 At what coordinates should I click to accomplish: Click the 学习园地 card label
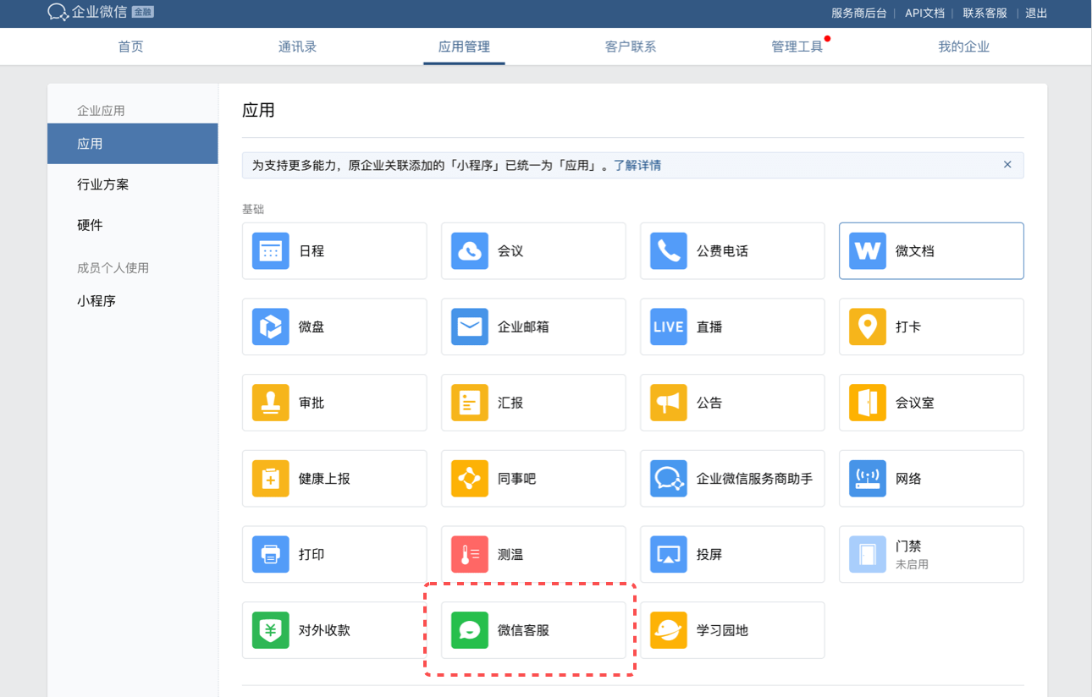[x=722, y=630]
